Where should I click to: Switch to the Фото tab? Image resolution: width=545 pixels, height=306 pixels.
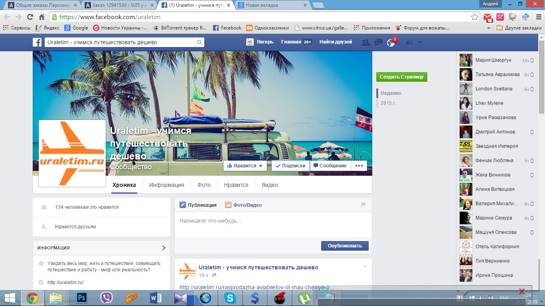204,185
